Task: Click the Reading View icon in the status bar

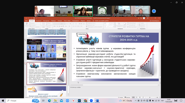Action: click(x=140, y=97)
